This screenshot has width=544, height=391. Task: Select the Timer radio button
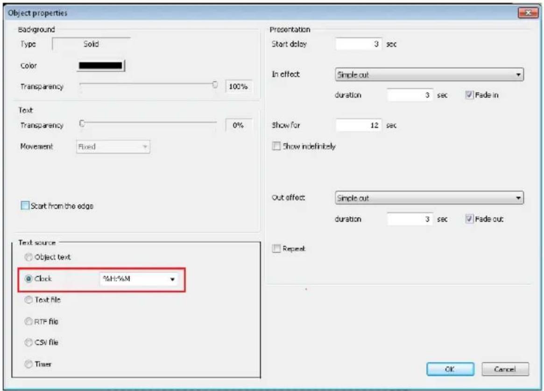(28, 364)
